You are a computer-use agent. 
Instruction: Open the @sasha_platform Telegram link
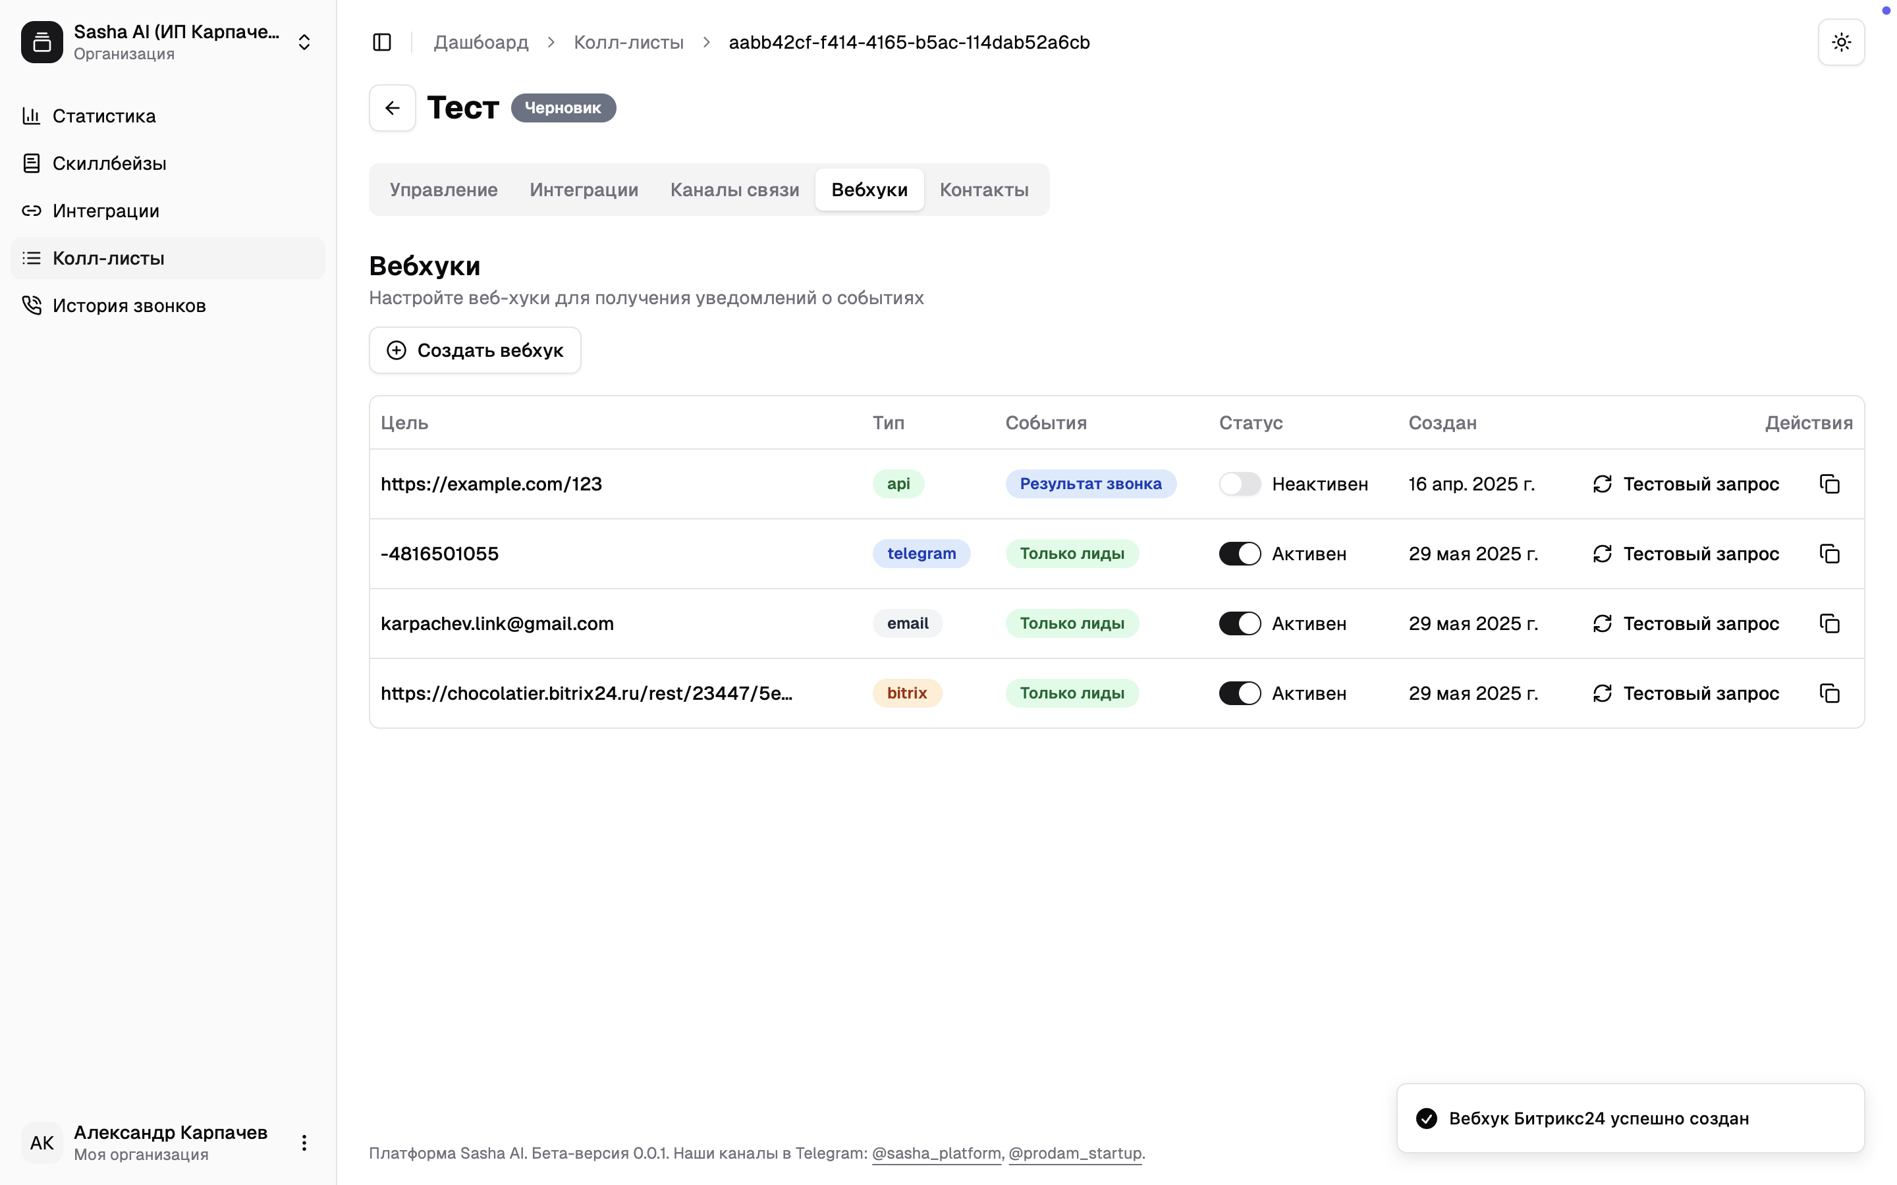point(936,1153)
